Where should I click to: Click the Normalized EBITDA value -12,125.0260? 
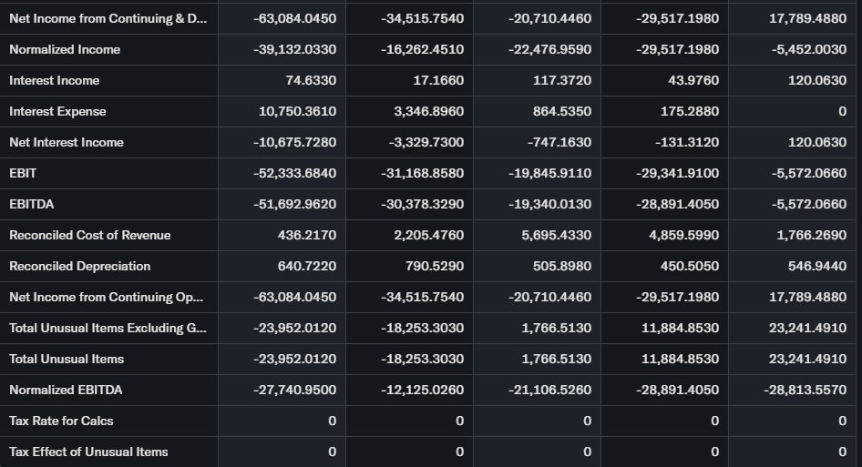click(x=422, y=390)
